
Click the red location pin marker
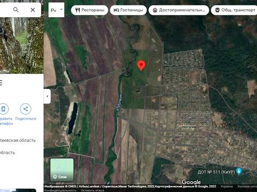pyautogui.click(x=141, y=66)
